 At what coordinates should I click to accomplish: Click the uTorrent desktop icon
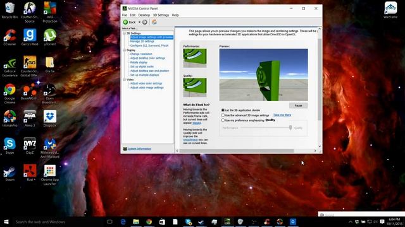(50, 35)
